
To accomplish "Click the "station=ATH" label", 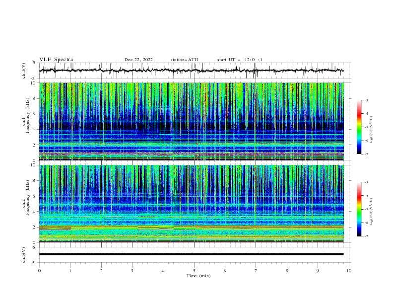I will (184, 60).
